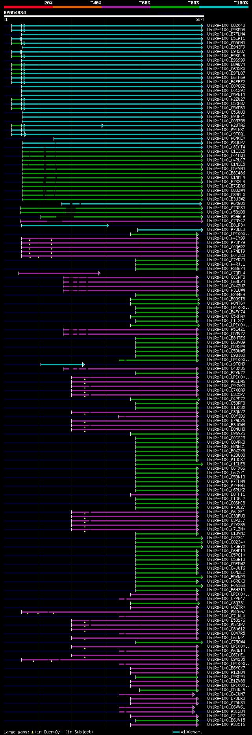Open hit UniRef100_B5LAT1

click(x=226, y=38)
